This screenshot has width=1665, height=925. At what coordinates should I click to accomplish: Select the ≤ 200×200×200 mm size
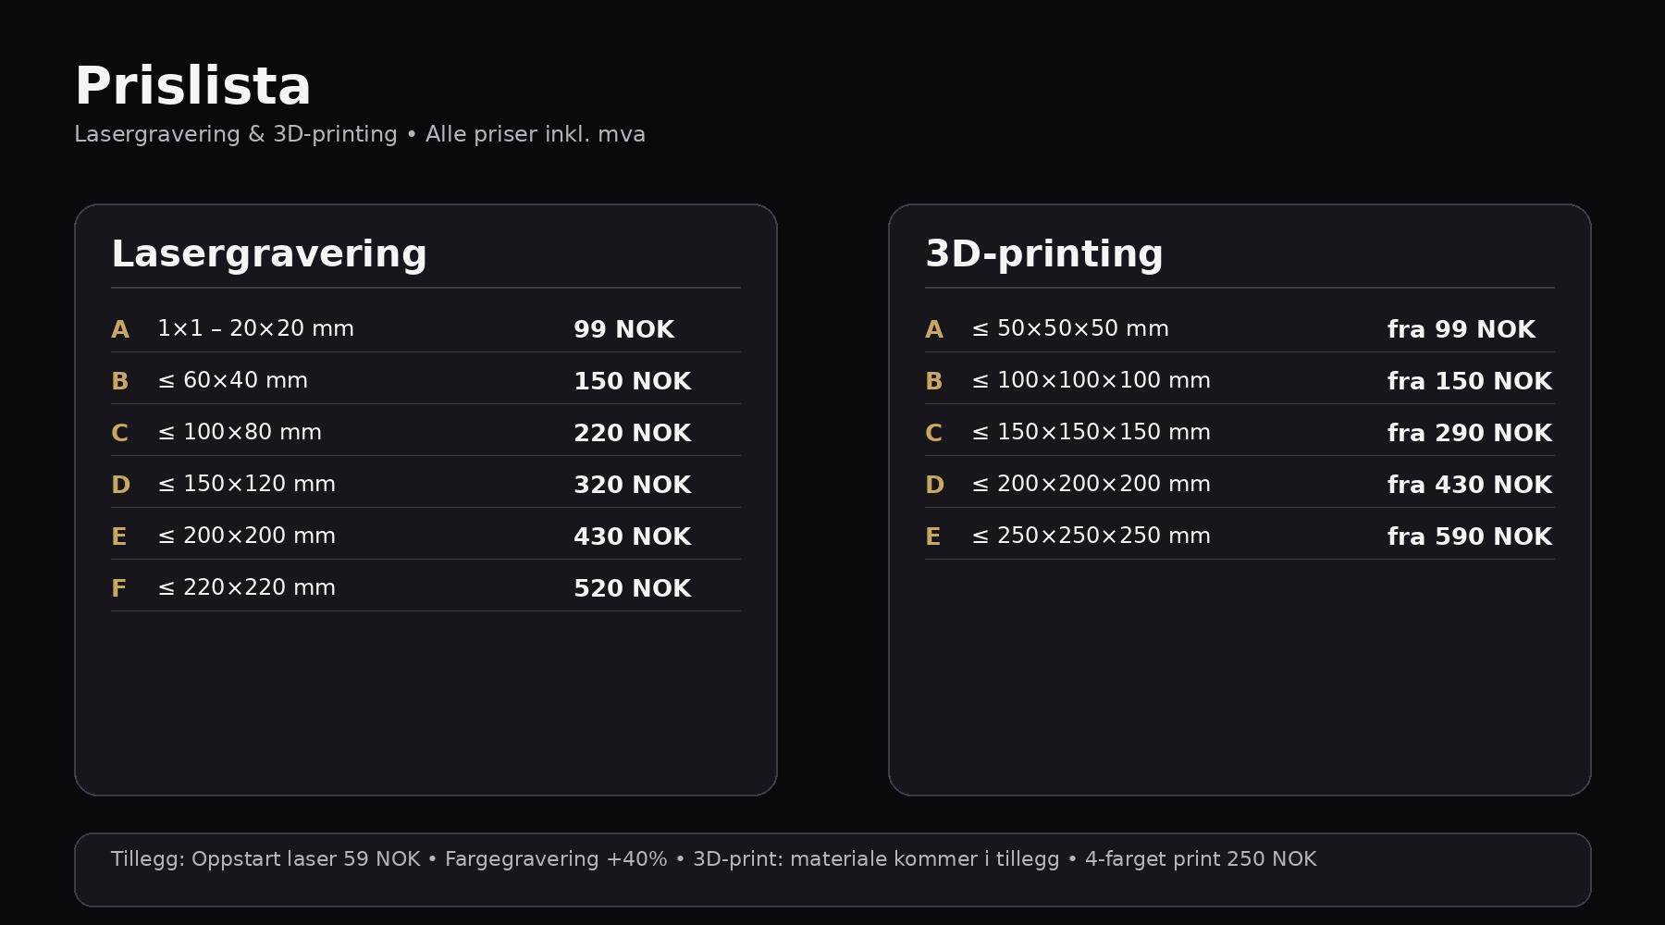[1091, 485]
